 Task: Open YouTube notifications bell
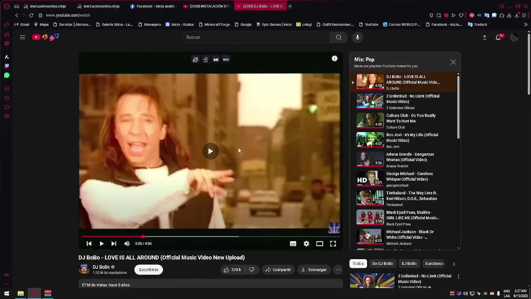[x=499, y=37]
